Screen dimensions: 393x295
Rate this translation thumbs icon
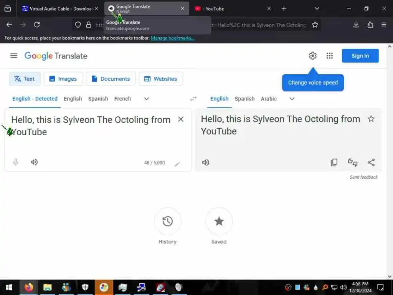click(x=353, y=162)
